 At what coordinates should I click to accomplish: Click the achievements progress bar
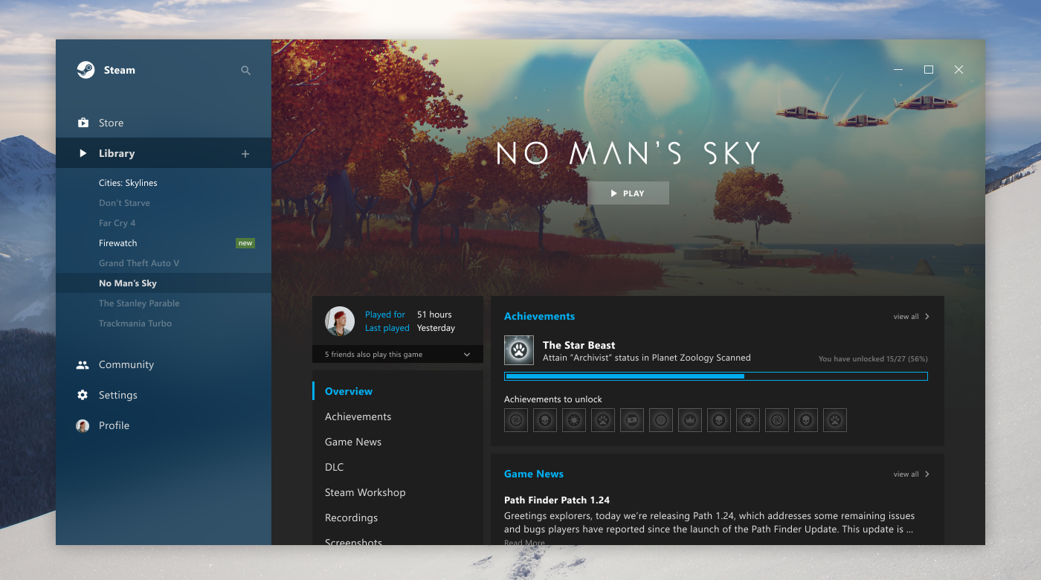click(716, 376)
